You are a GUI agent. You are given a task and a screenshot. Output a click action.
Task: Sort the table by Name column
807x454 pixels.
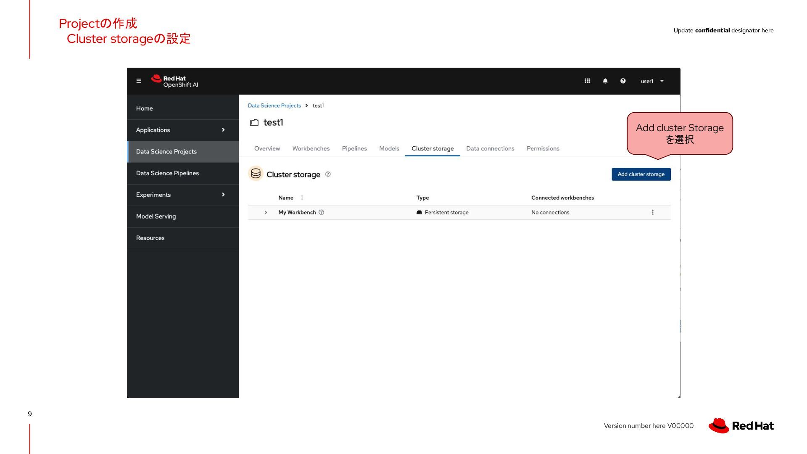290,198
